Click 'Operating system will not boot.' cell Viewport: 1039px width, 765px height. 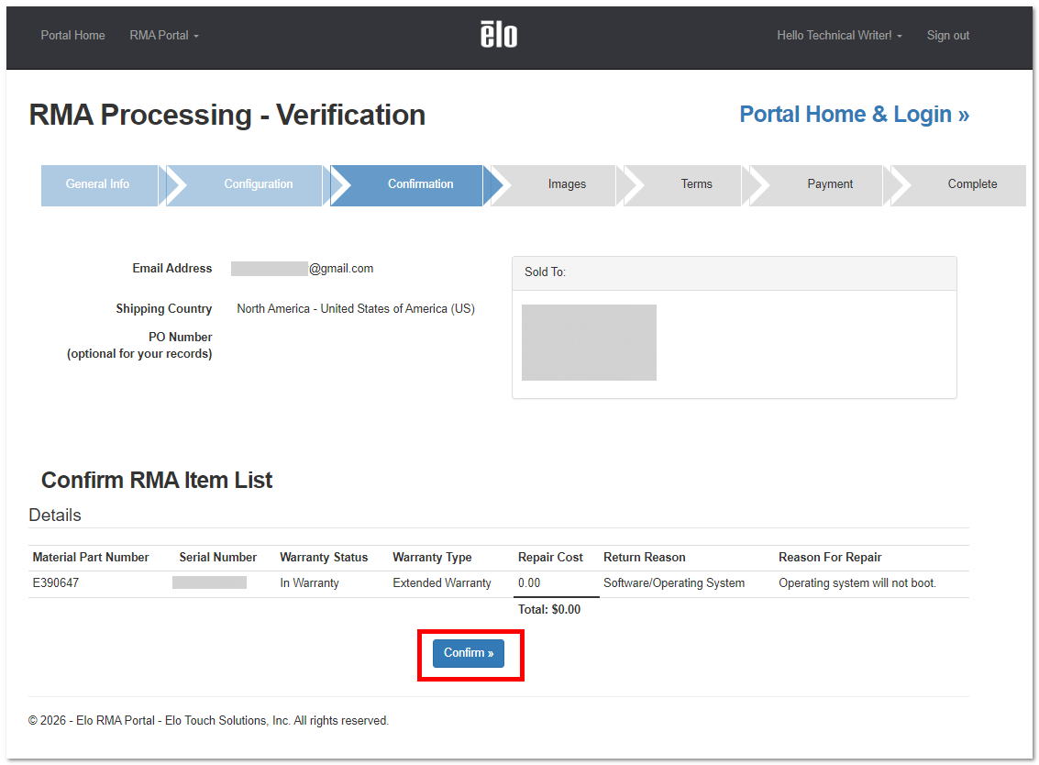pyautogui.click(x=857, y=582)
